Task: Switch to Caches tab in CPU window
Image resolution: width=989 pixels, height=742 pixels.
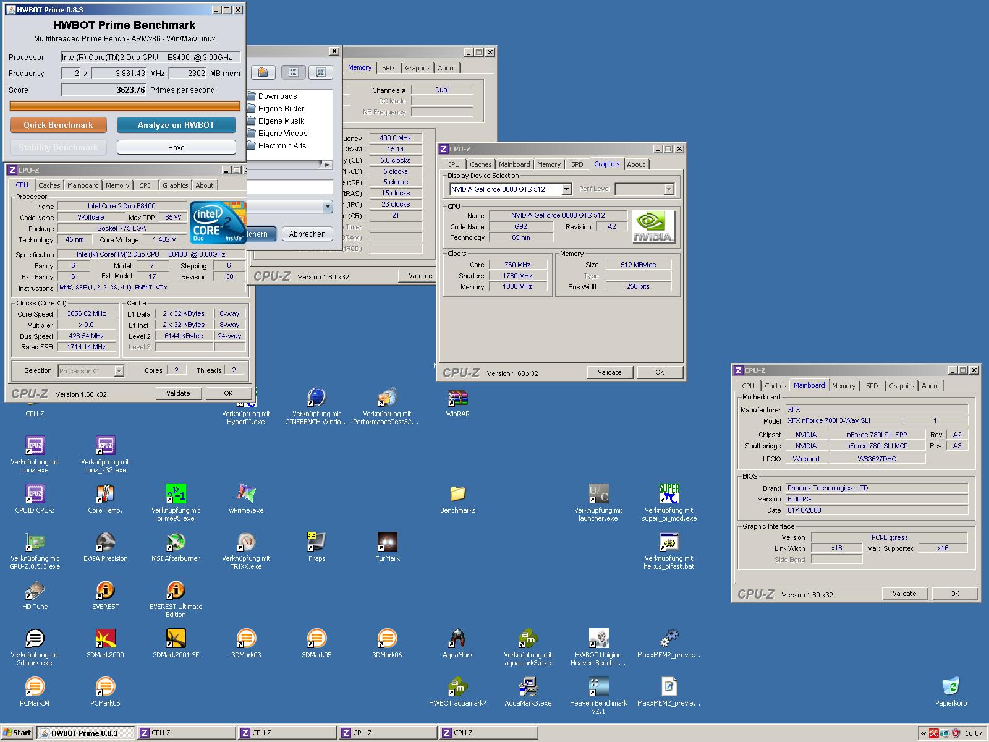Action: pyautogui.click(x=49, y=185)
